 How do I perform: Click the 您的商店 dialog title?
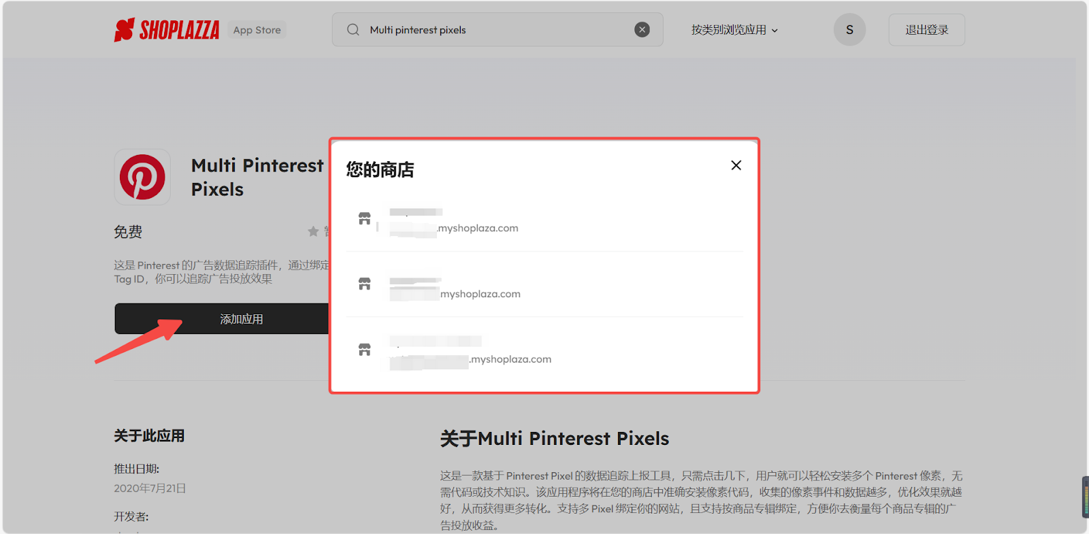pos(380,169)
